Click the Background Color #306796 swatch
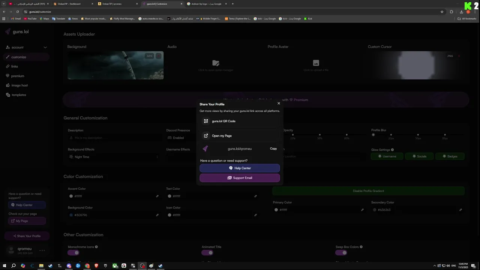Image resolution: width=480 pixels, height=270 pixels. [x=71, y=215]
